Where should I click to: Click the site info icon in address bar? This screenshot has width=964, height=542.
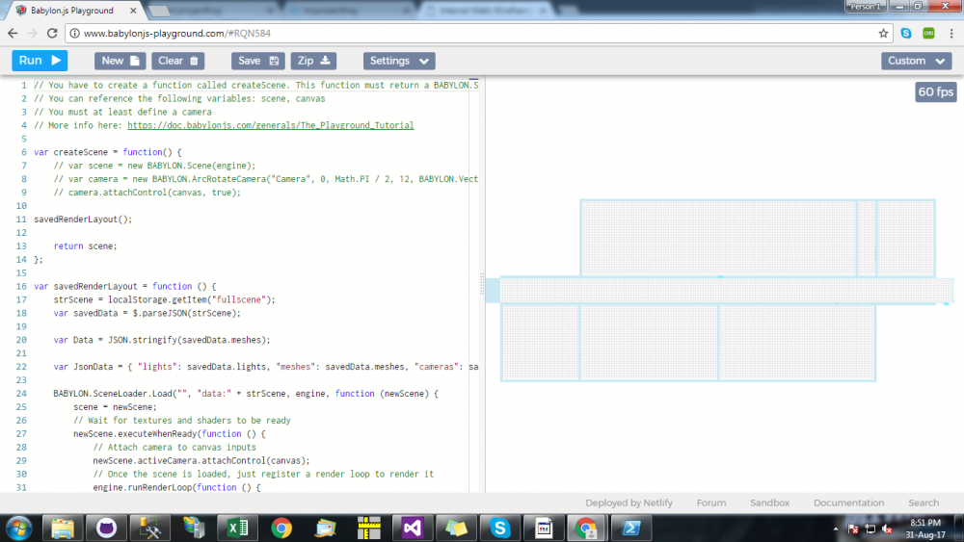pyautogui.click(x=74, y=33)
